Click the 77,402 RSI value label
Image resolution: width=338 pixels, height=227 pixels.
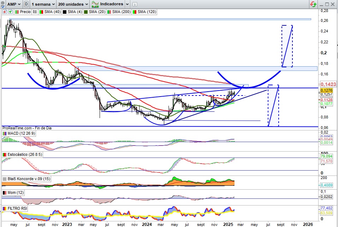click(327, 208)
